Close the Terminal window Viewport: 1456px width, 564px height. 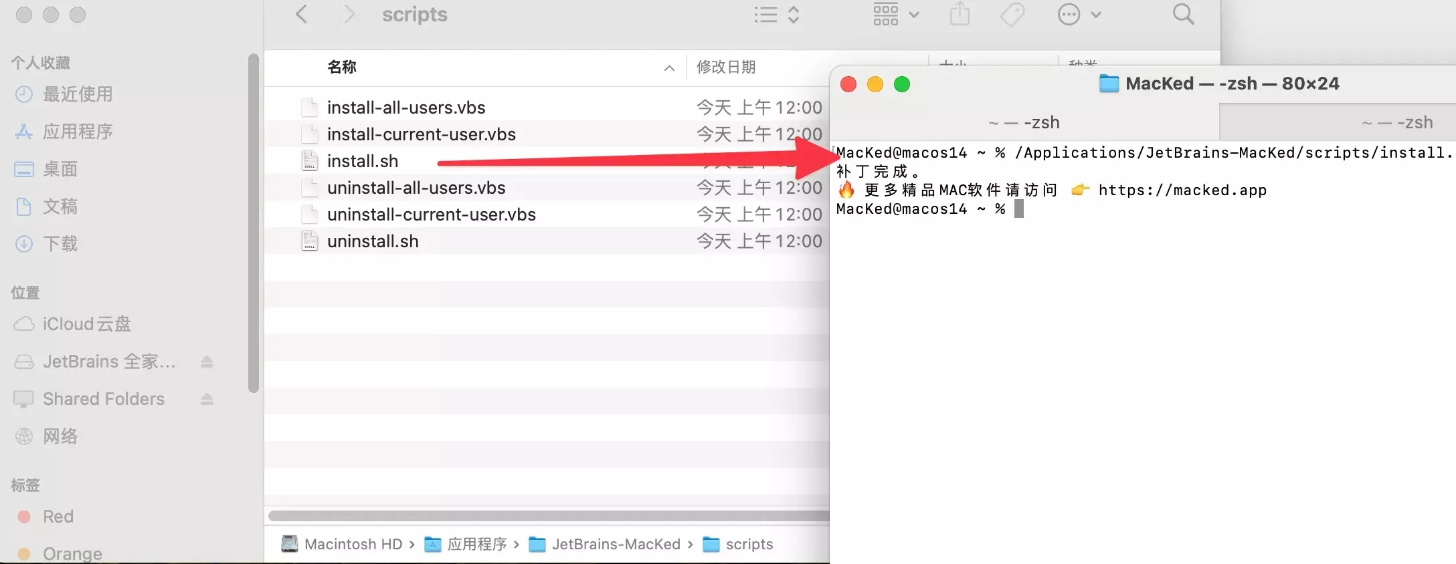point(848,84)
